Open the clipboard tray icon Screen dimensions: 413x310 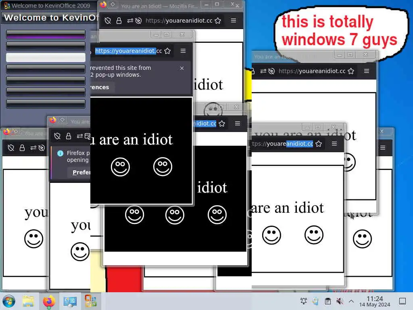(327, 301)
